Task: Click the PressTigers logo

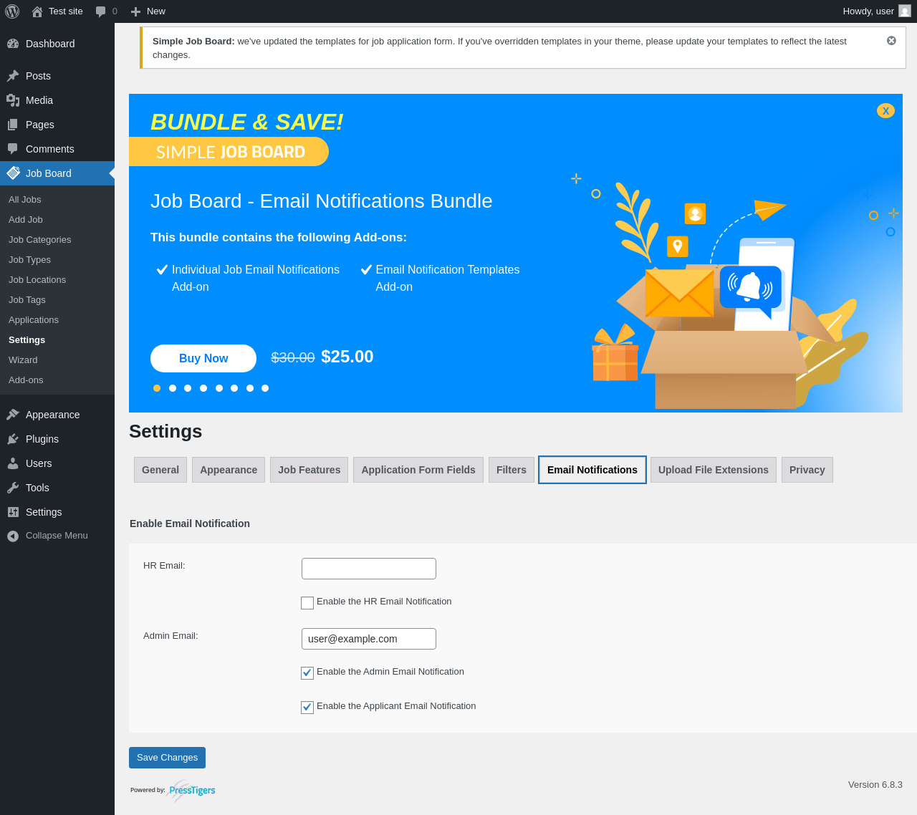Action: pyautogui.click(x=191, y=790)
